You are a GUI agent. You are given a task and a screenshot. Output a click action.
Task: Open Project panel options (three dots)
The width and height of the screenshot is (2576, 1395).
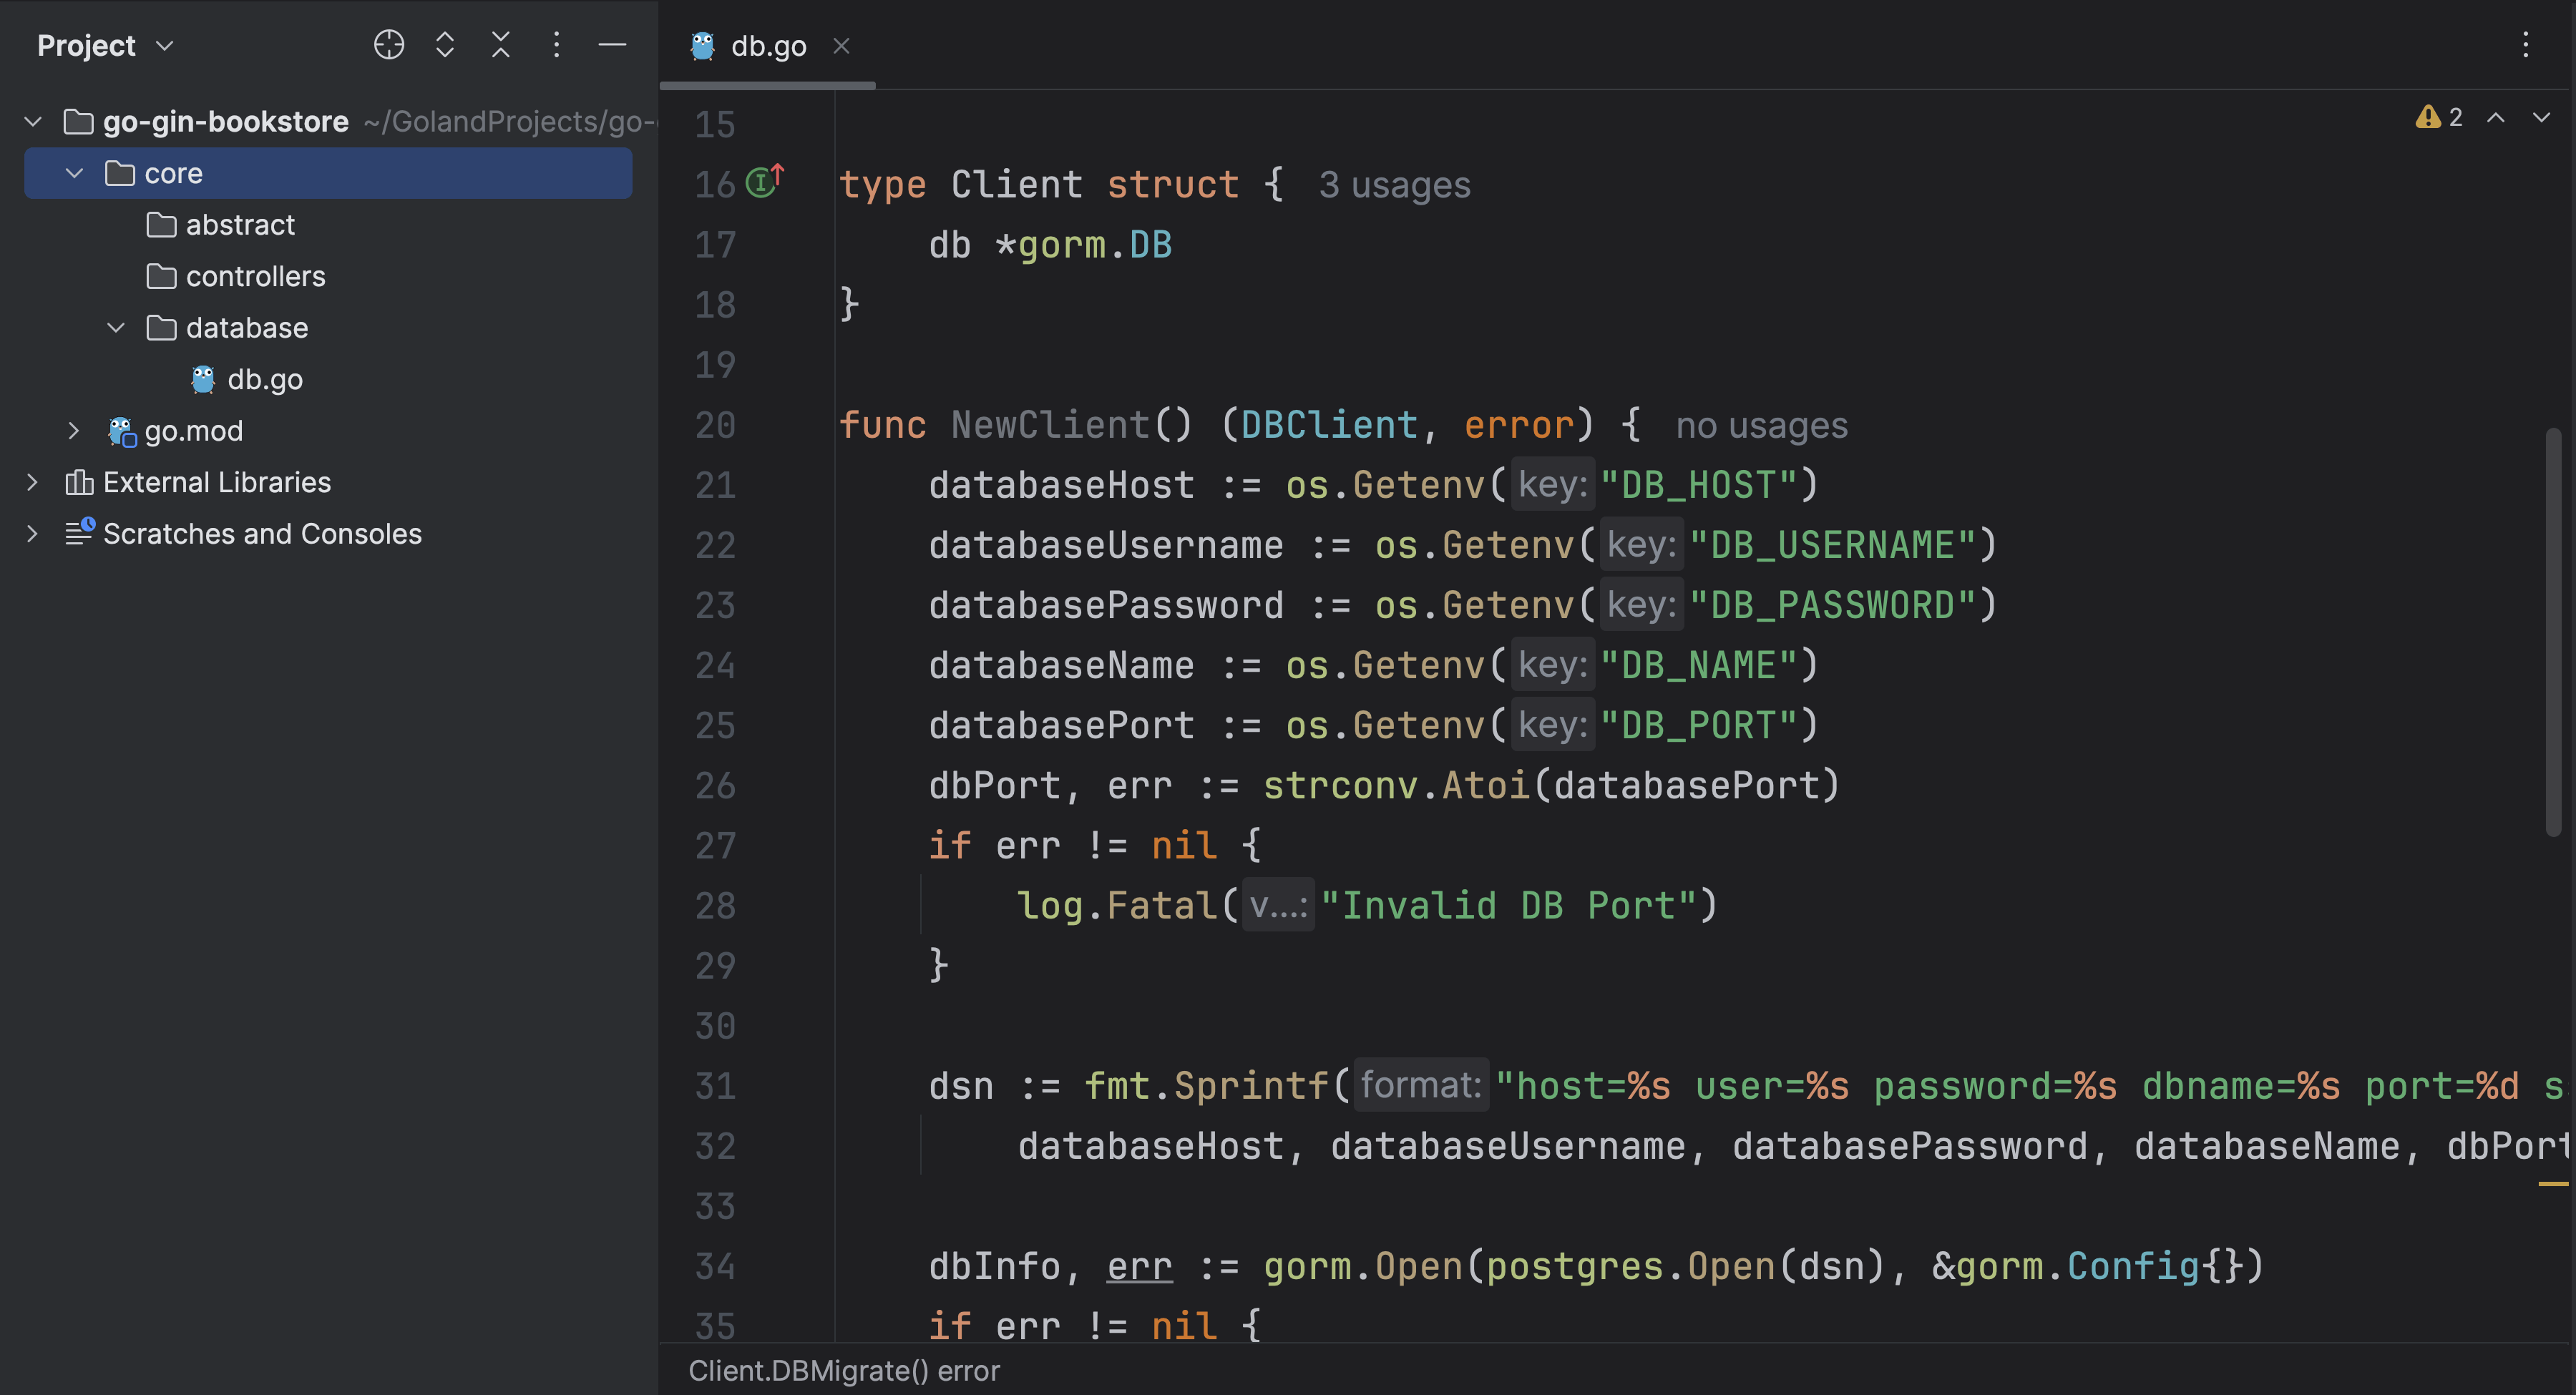click(557, 45)
